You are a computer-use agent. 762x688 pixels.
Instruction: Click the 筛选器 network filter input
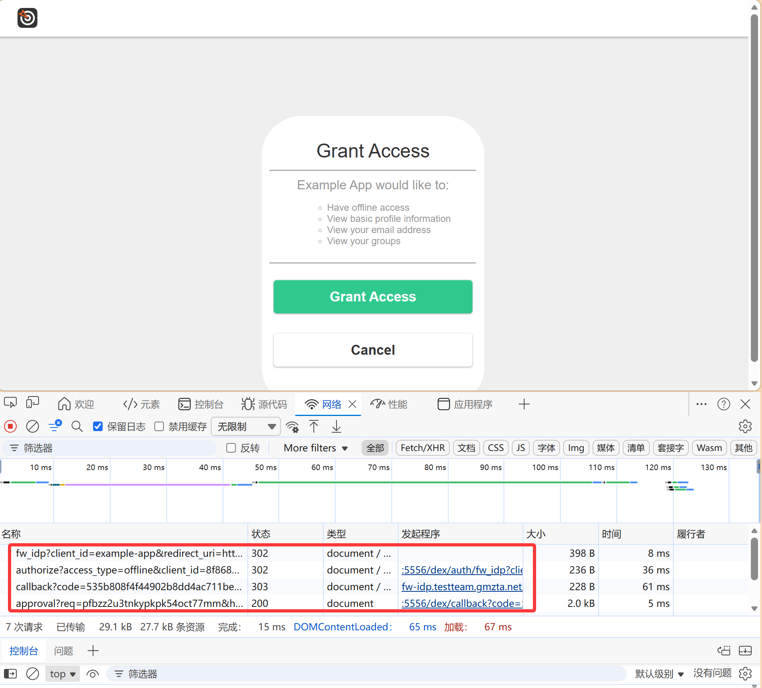tap(111, 448)
